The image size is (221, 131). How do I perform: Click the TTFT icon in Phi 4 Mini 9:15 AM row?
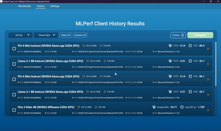click(x=170, y=77)
